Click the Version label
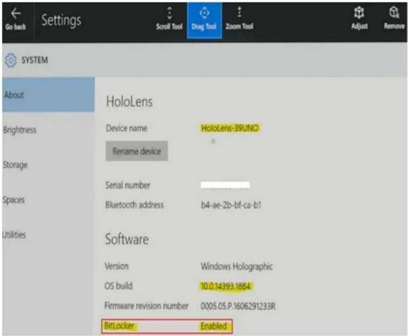Screen dimensions: 408x336 tap(117, 266)
